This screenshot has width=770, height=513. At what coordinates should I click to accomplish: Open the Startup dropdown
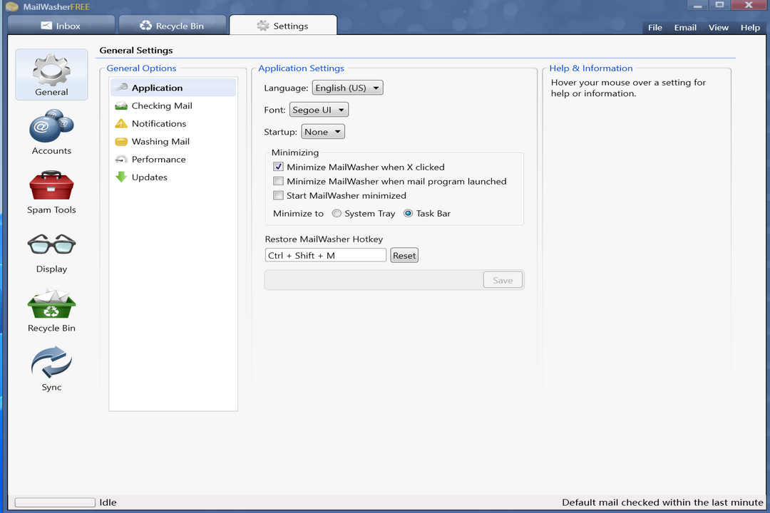[323, 131]
